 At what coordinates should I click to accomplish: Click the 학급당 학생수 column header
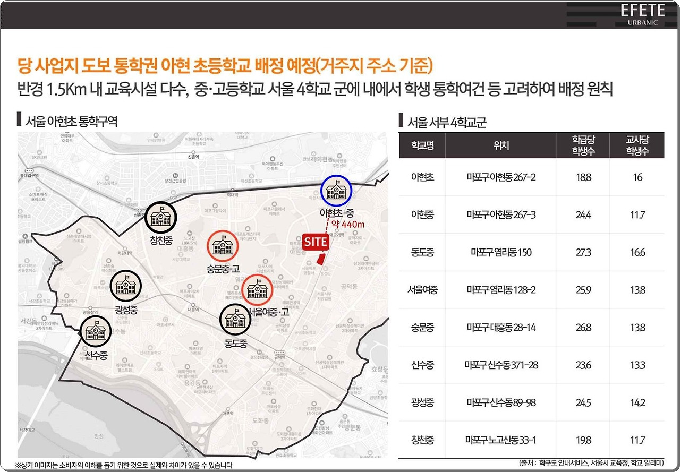[x=583, y=145]
